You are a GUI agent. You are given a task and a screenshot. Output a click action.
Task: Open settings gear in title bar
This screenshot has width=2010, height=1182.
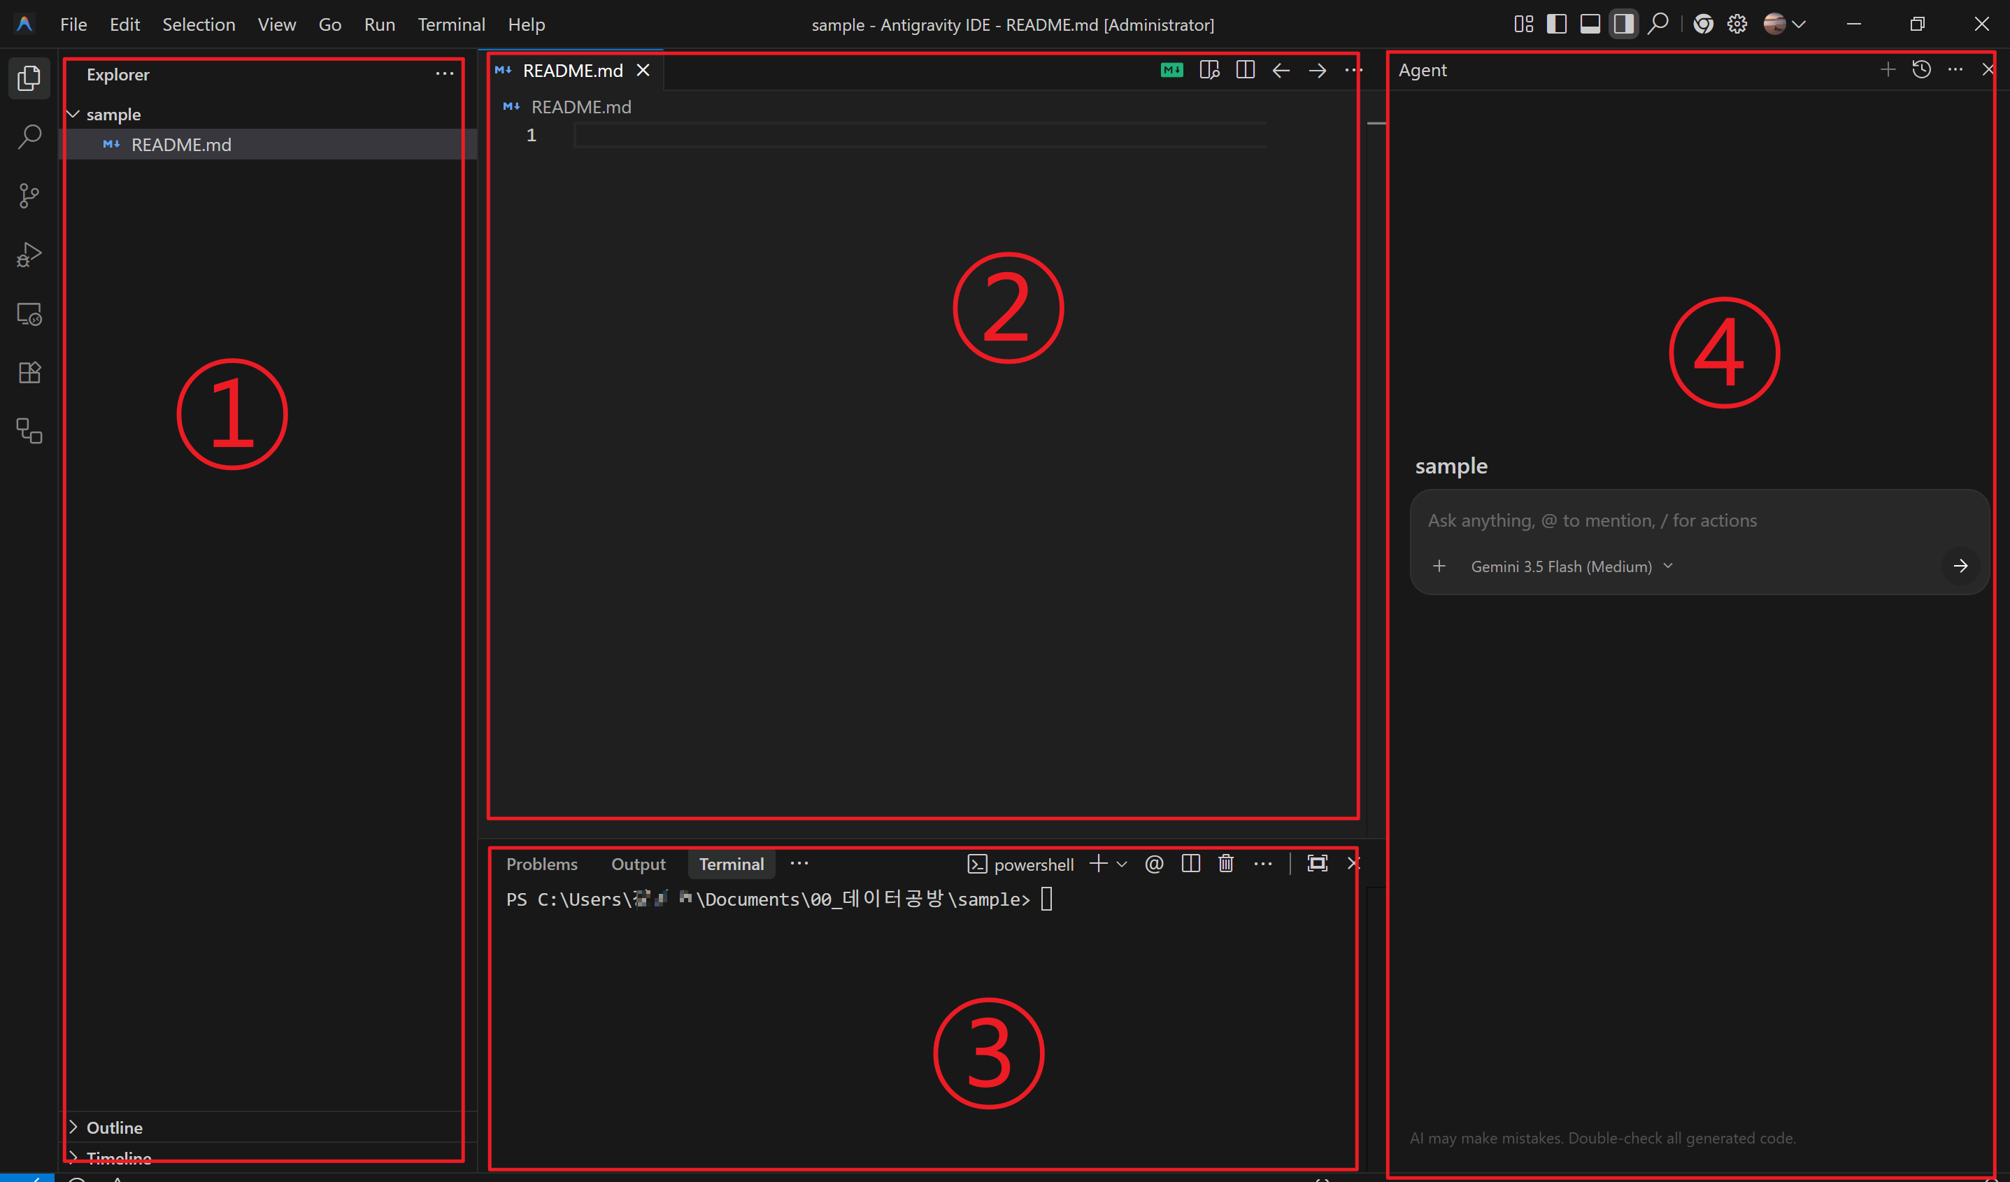click(x=1737, y=24)
